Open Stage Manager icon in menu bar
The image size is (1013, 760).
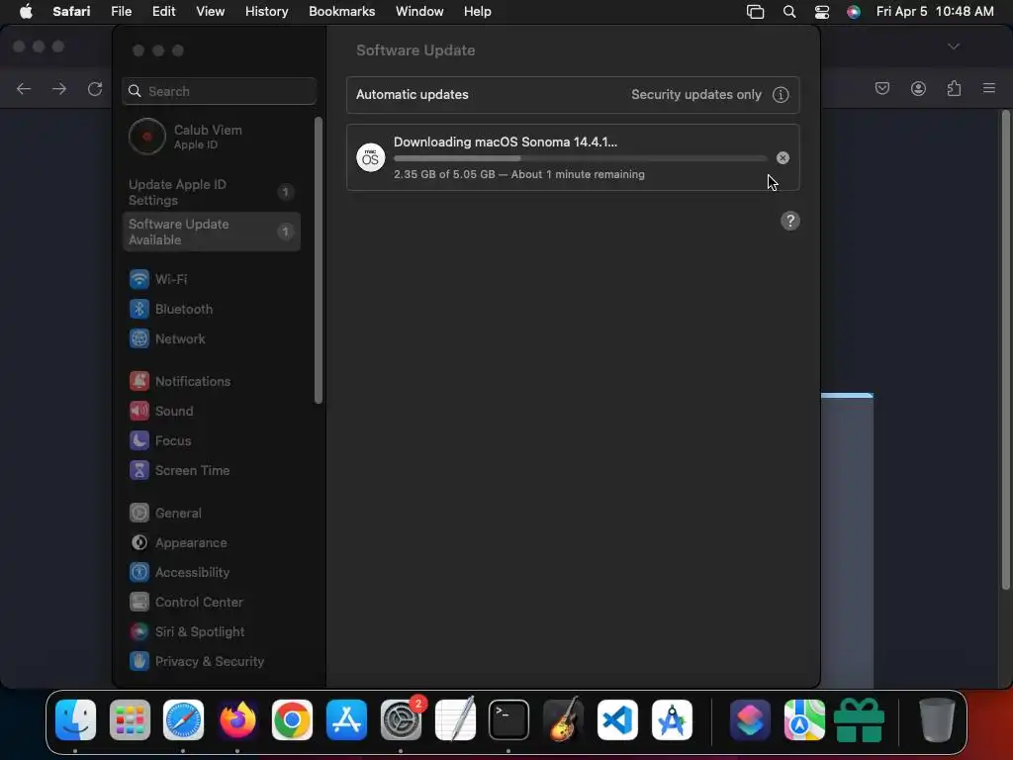pos(755,12)
